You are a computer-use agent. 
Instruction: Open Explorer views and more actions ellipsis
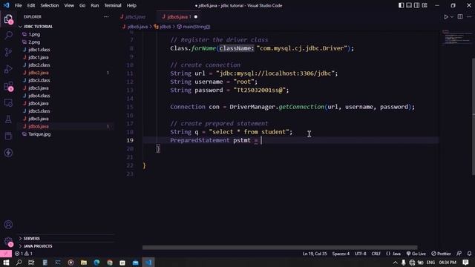click(x=106, y=17)
